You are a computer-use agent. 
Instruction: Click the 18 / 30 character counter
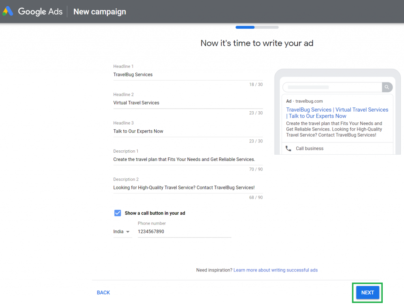[x=256, y=84]
